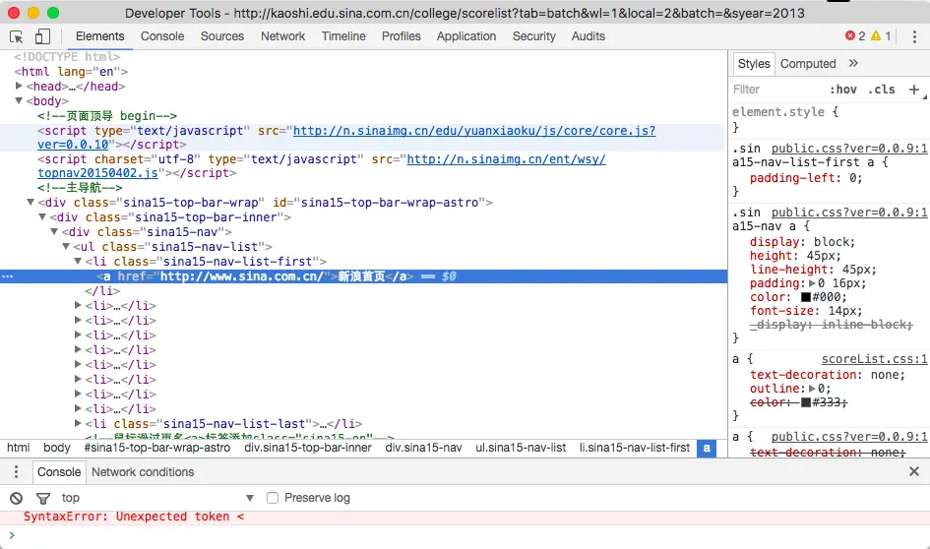
Task: Click the #000 black color swatch
Action: click(805, 298)
